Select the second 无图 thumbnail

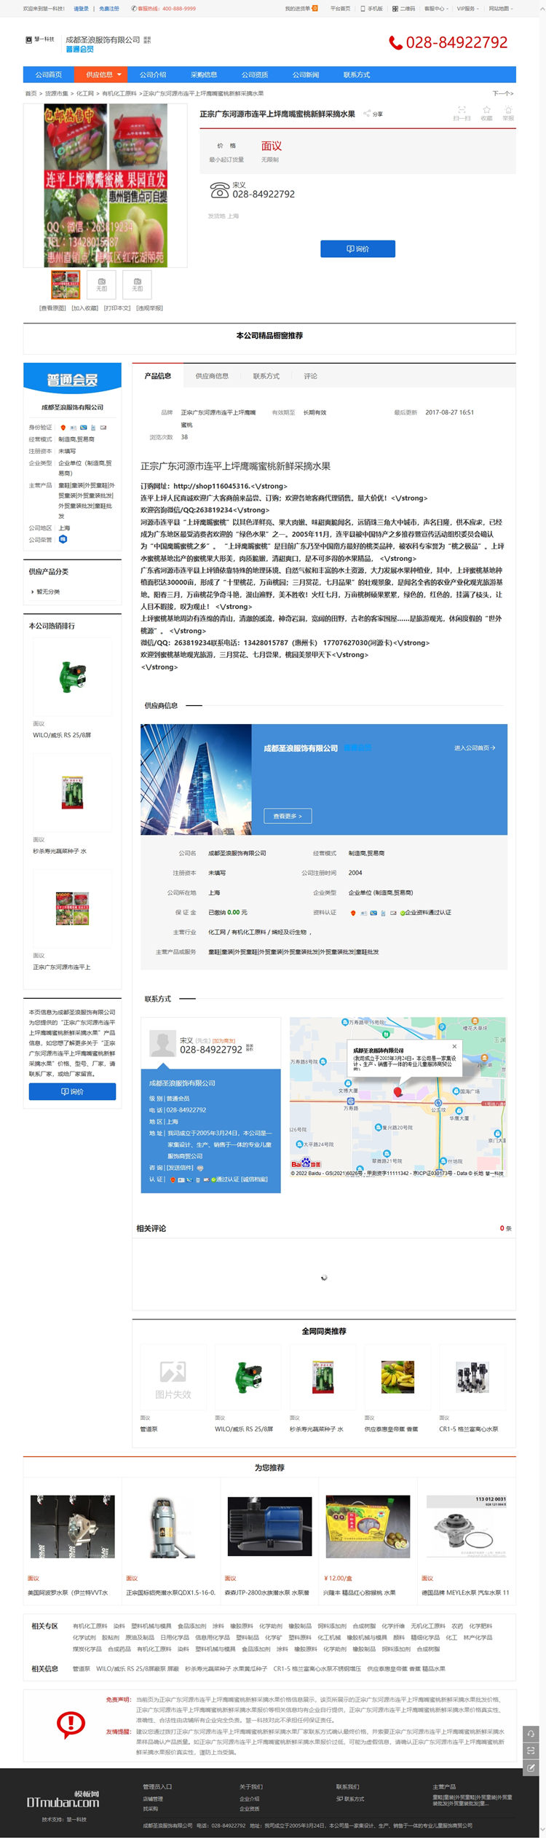coord(101,284)
